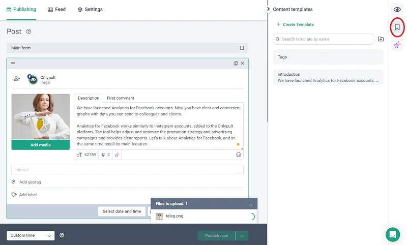Toggle the Main form checkbox
This screenshot has height=245, width=407.
point(242,48)
